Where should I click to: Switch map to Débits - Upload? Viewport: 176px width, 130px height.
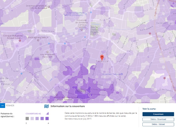(158, 124)
